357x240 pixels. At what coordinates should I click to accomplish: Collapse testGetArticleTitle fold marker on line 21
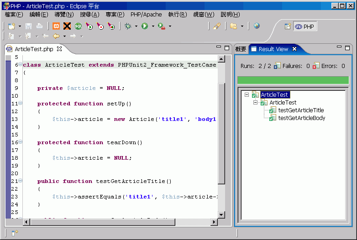pos(20,181)
